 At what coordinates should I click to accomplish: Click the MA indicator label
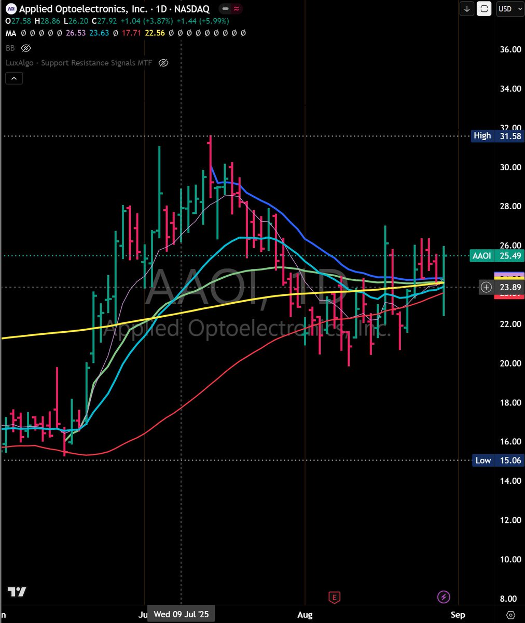[11, 33]
